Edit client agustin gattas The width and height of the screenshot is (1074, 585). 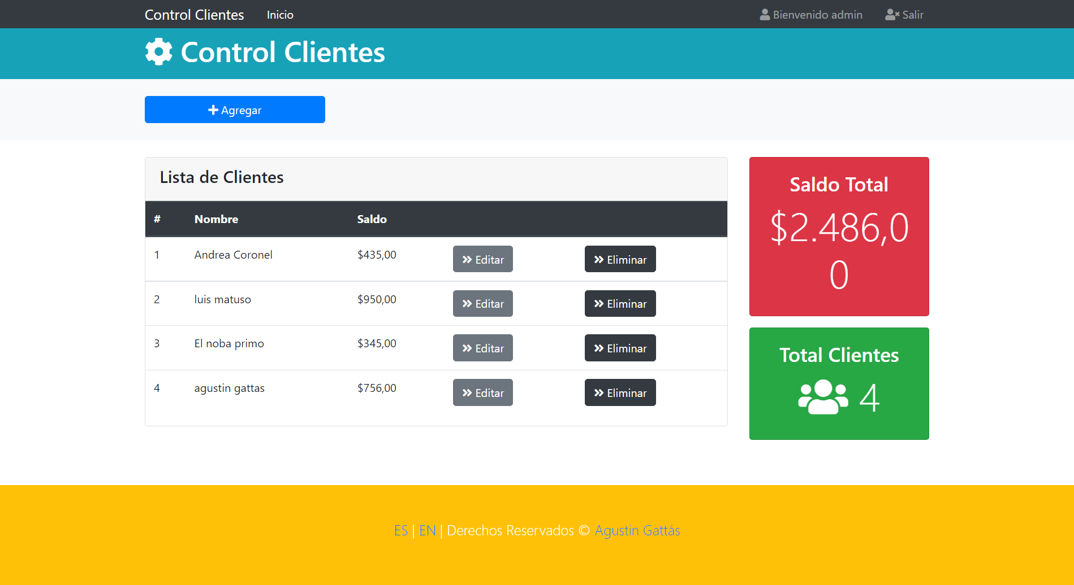point(483,392)
